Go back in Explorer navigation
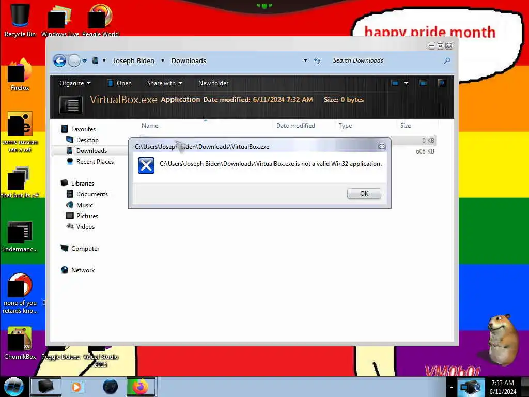This screenshot has height=397, width=529. [60, 61]
